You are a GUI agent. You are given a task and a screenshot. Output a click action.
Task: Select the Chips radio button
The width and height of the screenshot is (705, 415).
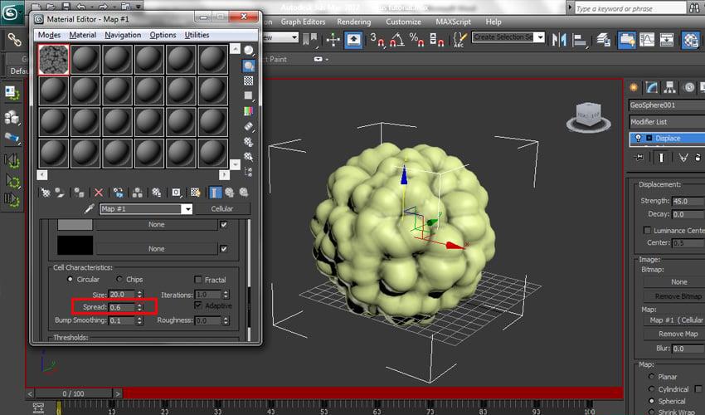pos(119,280)
